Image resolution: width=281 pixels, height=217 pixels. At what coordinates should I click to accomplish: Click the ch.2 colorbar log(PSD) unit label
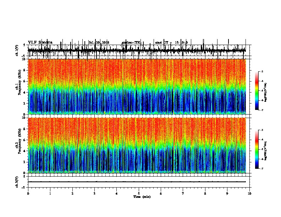coord(266,151)
